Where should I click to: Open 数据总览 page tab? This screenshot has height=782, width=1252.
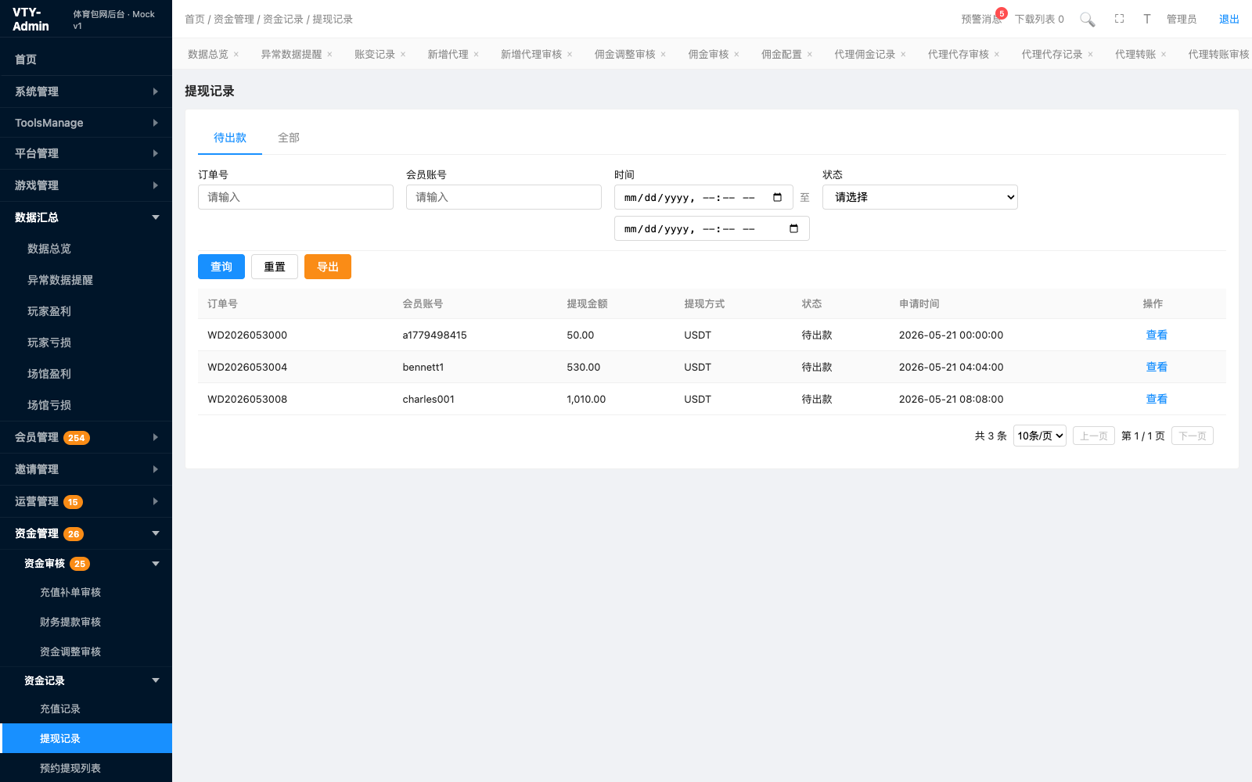pyautogui.click(x=208, y=54)
